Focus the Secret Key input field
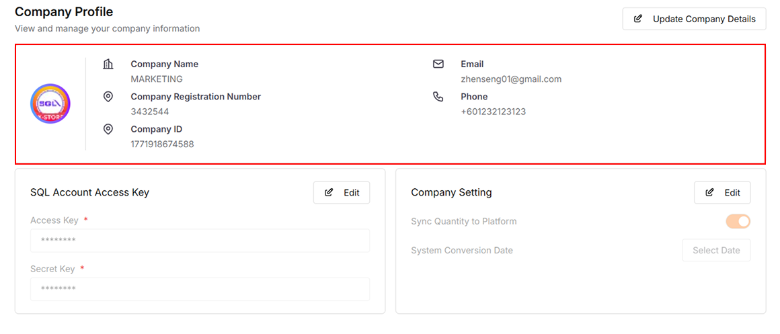The width and height of the screenshot is (780, 334). (200, 289)
